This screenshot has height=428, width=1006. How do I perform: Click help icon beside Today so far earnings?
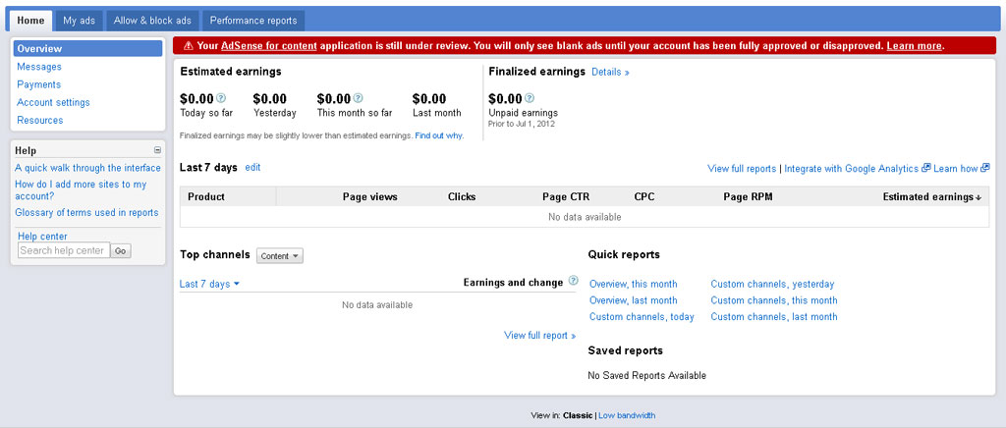click(x=221, y=99)
